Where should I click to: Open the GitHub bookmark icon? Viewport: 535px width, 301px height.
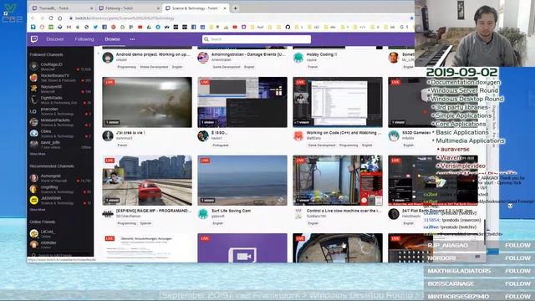(x=288, y=27)
